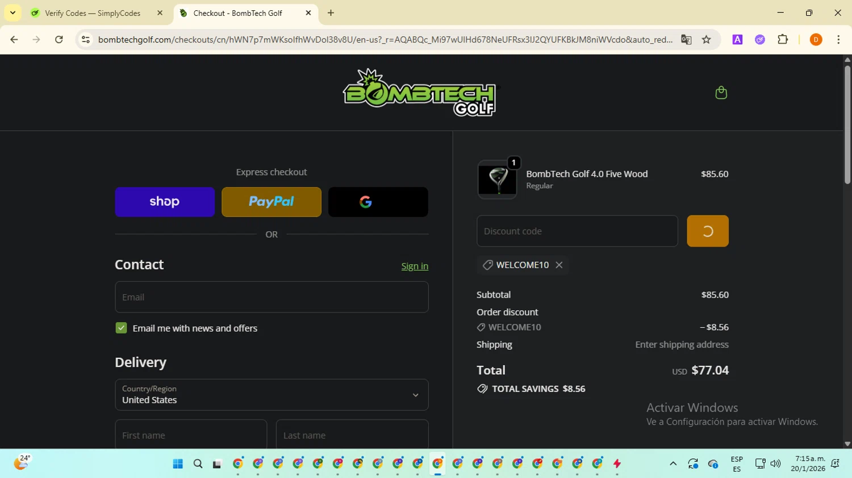Remove the WELCOME10 discount code
Screen dimensions: 852x478
click(559, 265)
